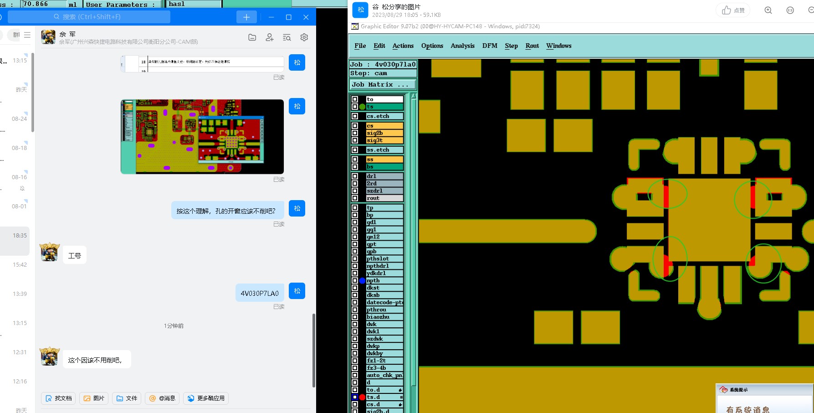Click blue color dot on npth layer
Screen dimensions: 814x413
[x=362, y=281]
